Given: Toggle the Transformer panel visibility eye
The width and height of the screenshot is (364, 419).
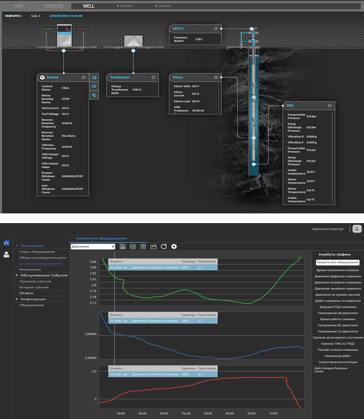Looking at the screenshot, I should pos(153,77).
